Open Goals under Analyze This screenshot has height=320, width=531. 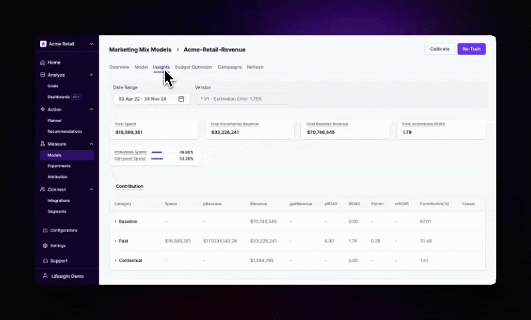click(x=53, y=86)
